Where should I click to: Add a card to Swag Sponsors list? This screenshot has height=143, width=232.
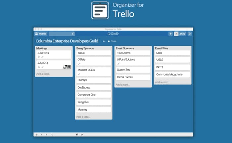click(x=83, y=117)
